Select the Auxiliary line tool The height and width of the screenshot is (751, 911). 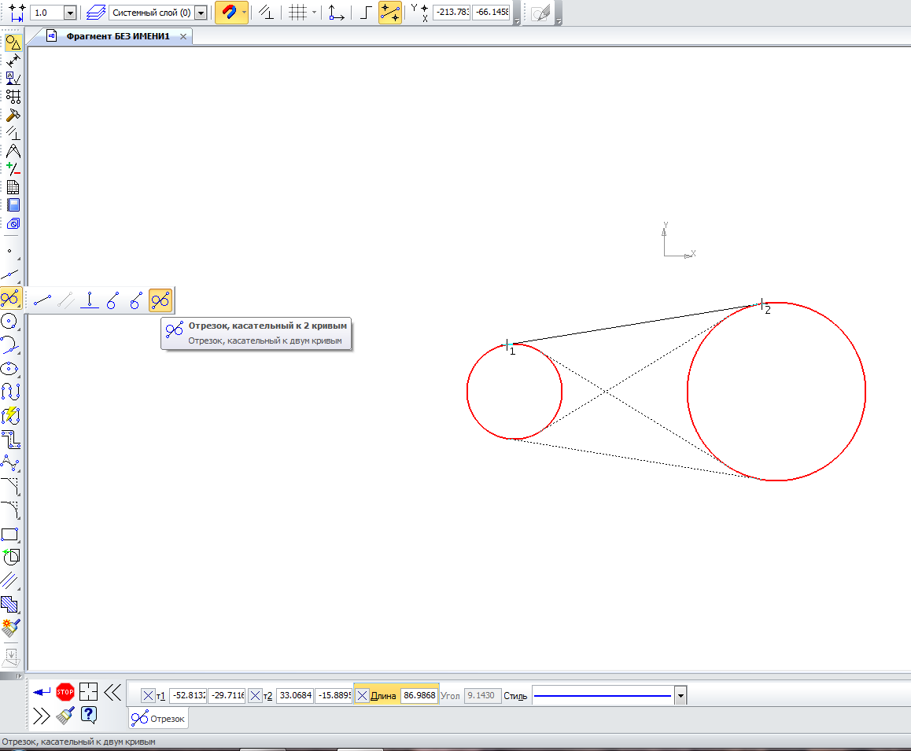point(10,274)
